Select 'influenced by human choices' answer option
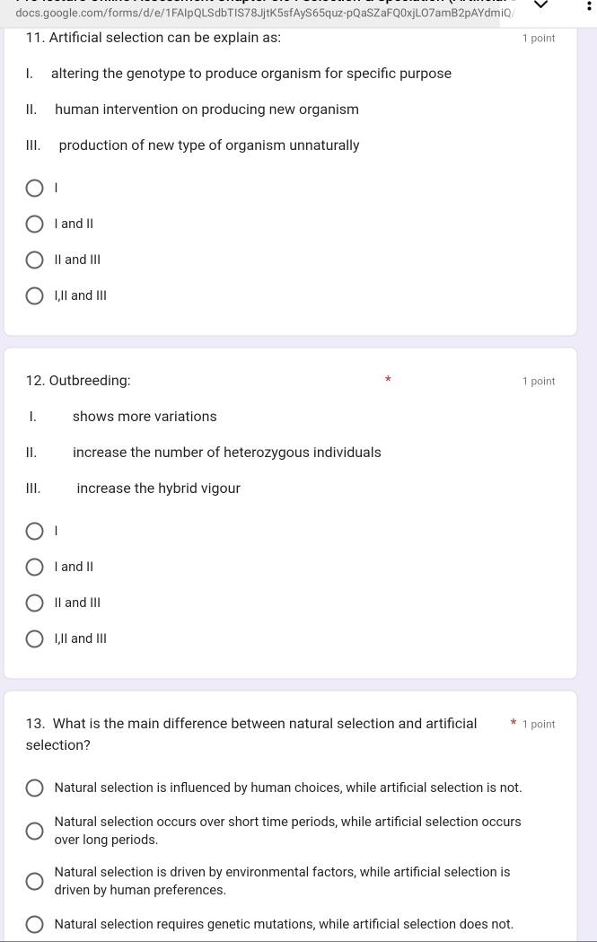Viewport: 597px width, 942px height. click(34, 788)
